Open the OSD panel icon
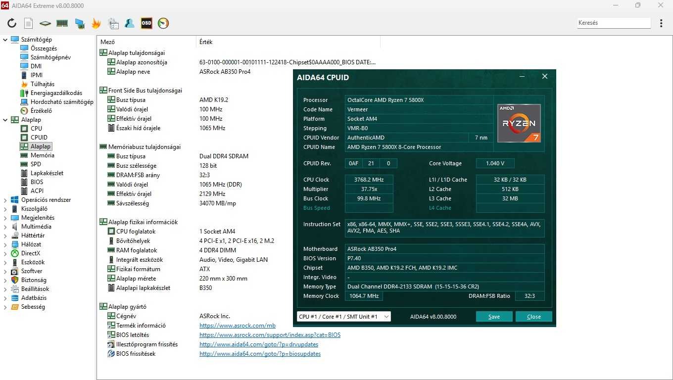The width and height of the screenshot is (673, 380). click(146, 23)
